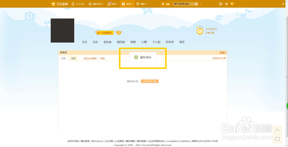Open 腾讯客服 footer link
This screenshot has width=288, height=147.
point(141,141)
